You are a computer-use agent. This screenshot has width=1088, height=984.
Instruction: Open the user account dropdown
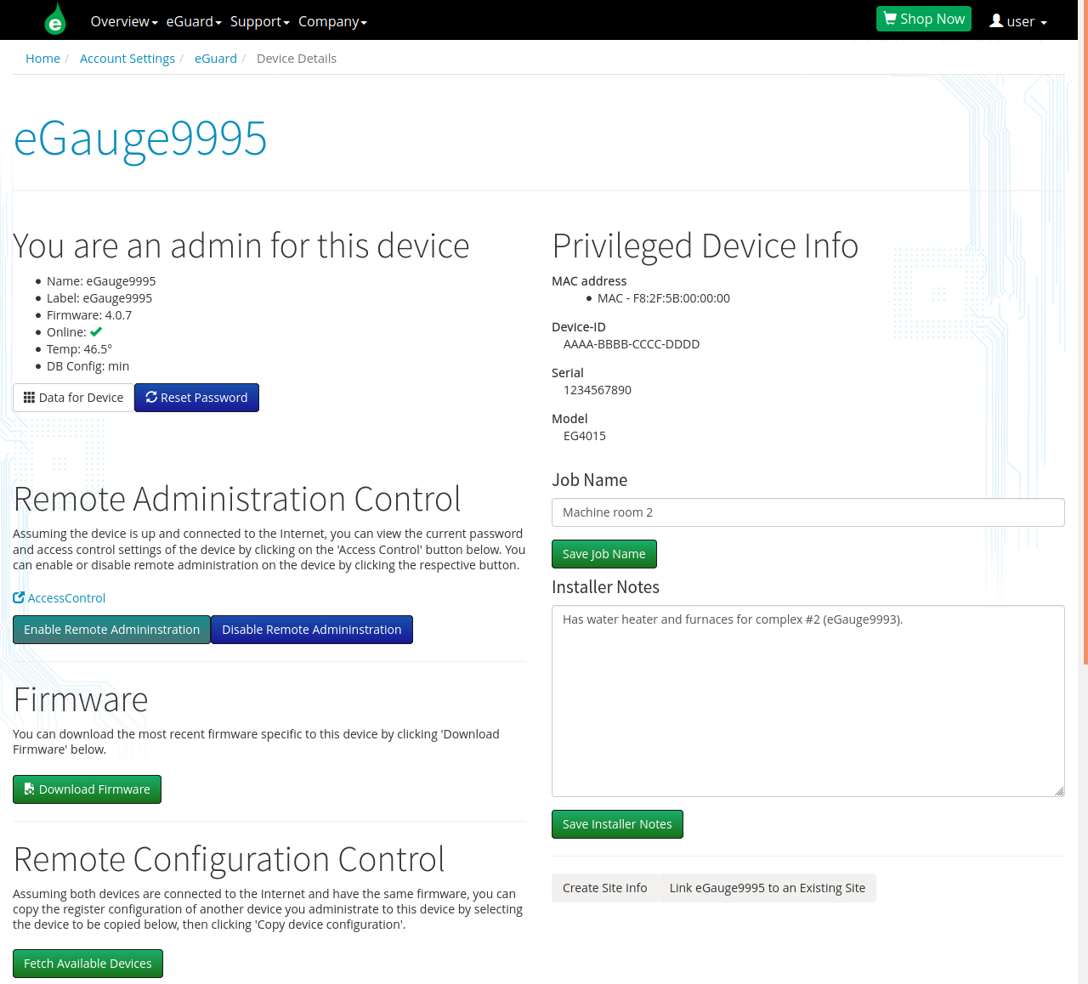click(x=1018, y=21)
